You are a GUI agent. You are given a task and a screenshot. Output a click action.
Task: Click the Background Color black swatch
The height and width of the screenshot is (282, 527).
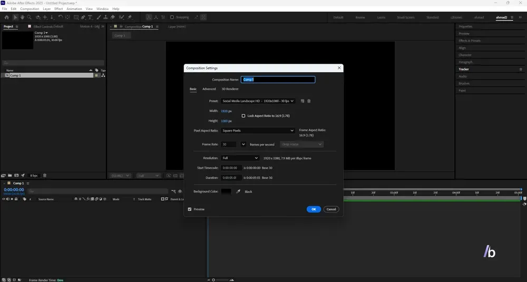click(226, 192)
